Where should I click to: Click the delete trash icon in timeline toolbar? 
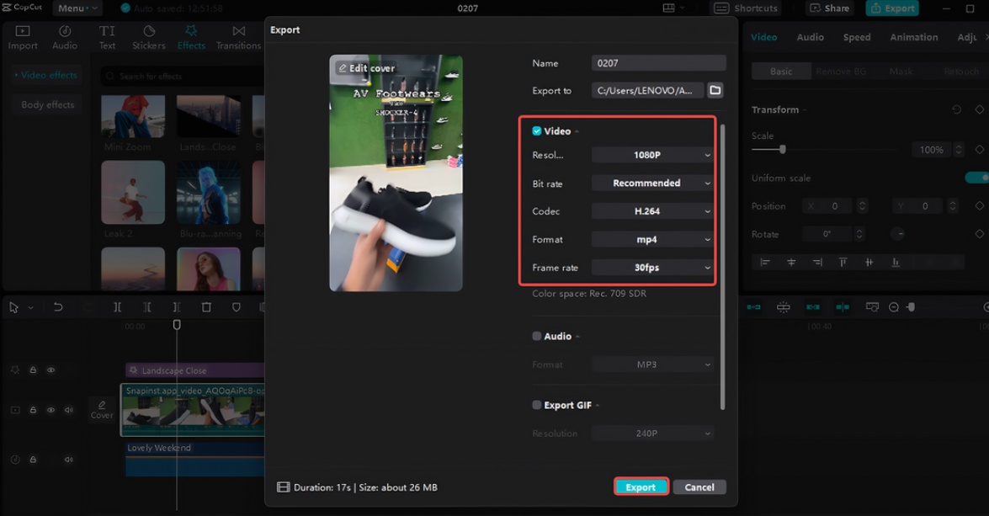[206, 307]
